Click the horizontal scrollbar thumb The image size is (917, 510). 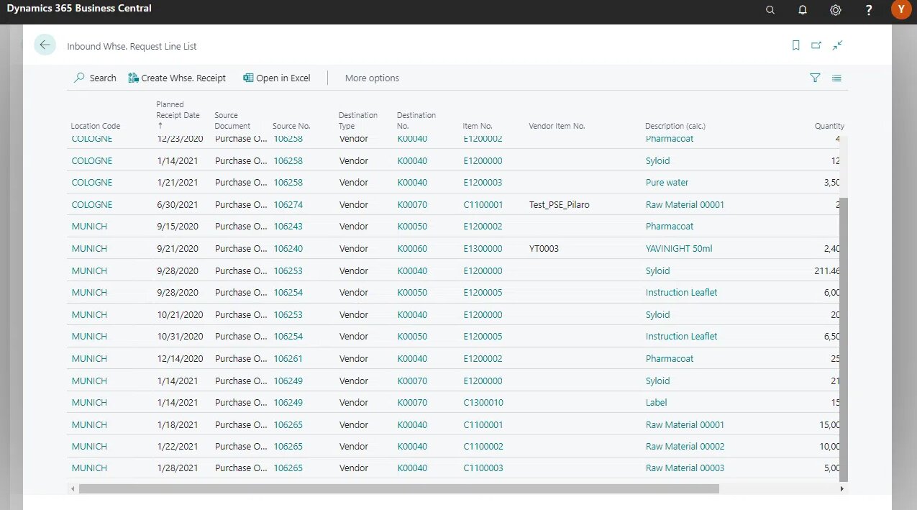tap(398, 488)
